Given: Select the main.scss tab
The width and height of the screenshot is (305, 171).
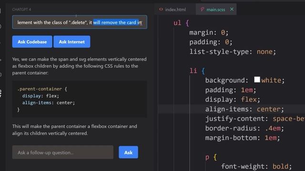Looking at the screenshot, I should click(215, 9).
